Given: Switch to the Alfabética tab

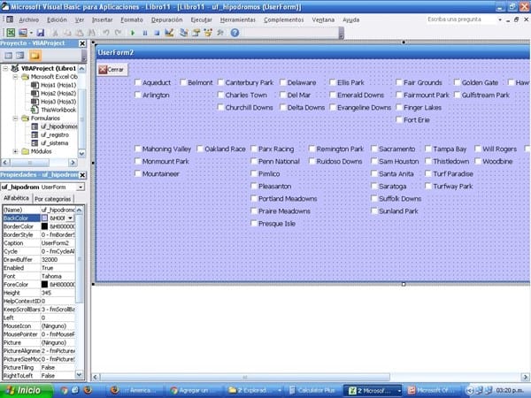Looking at the screenshot, I should pos(16,198).
